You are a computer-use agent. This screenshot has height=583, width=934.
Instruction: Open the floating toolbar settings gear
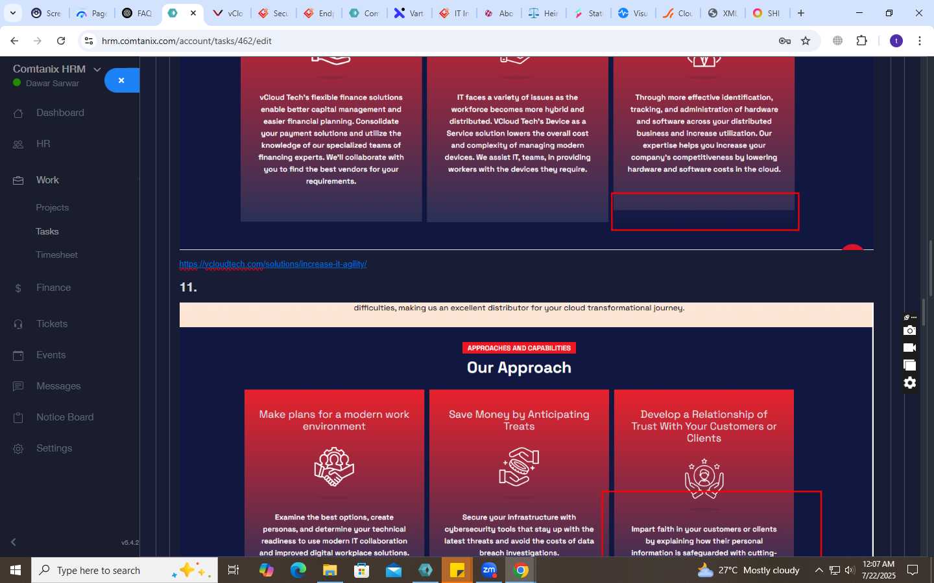pyautogui.click(x=910, y=383)
